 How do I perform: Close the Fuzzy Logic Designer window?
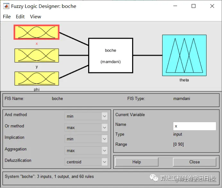coord(212,6)
